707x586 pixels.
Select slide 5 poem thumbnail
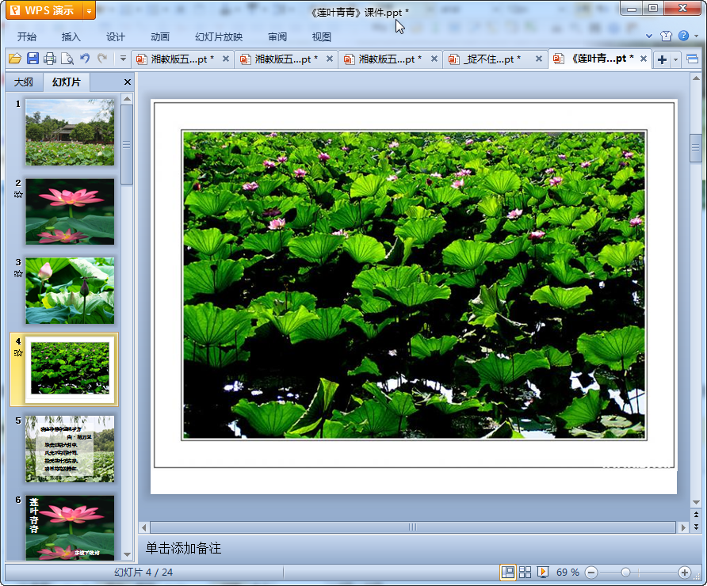pos(70,449)
